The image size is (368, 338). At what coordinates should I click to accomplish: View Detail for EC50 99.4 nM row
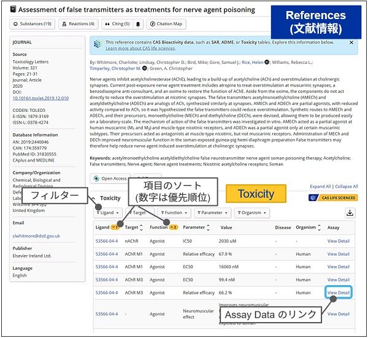pos(339,280)
